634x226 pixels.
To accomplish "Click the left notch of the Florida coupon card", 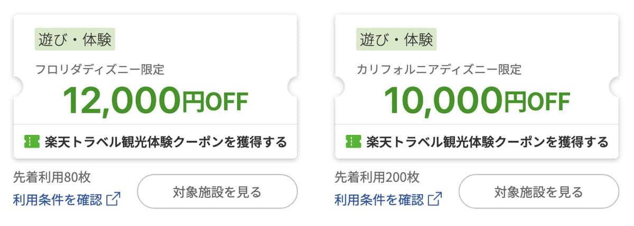I will (x=16, y=86).
